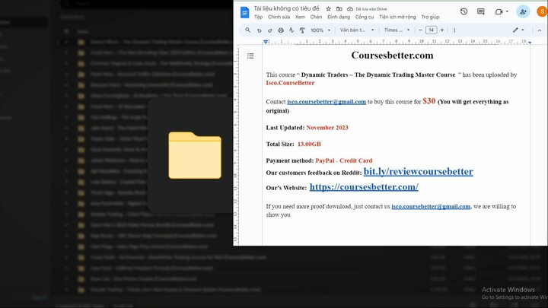Screen dimensions: 548x308
Task: Open the Chèn menu
Action: coord(316,17)
